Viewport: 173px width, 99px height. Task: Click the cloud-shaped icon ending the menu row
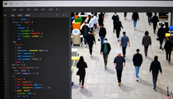pyautogui.click(x=57, y=9)
